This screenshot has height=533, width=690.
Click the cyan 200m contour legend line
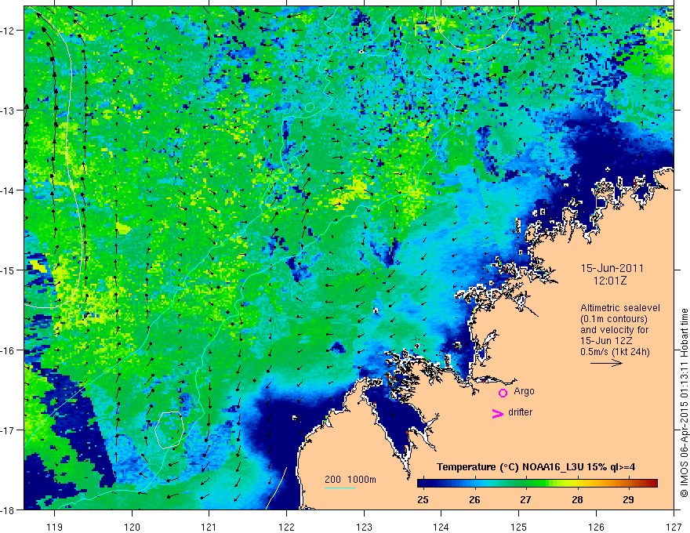340,488
